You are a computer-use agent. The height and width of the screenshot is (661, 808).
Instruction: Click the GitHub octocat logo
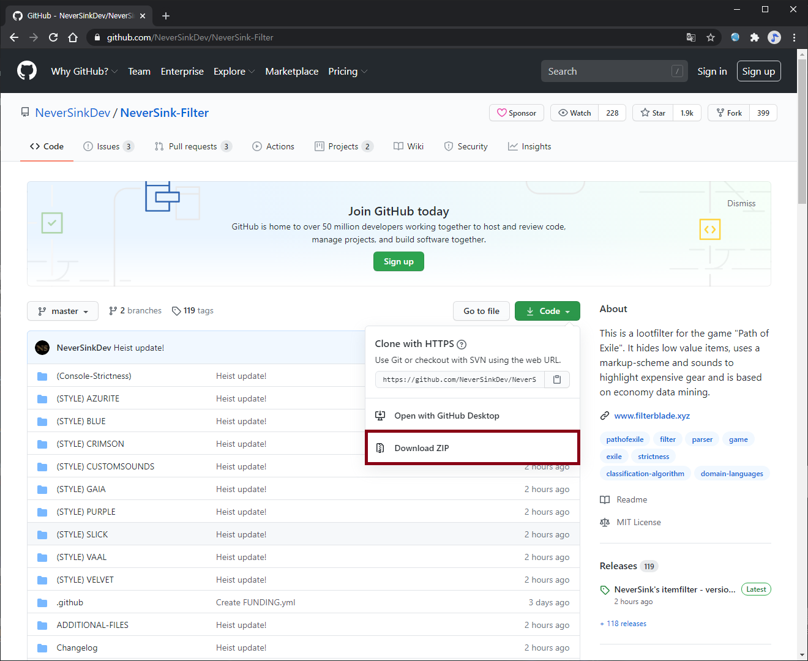pyautogui.click(x=27, y=71)
